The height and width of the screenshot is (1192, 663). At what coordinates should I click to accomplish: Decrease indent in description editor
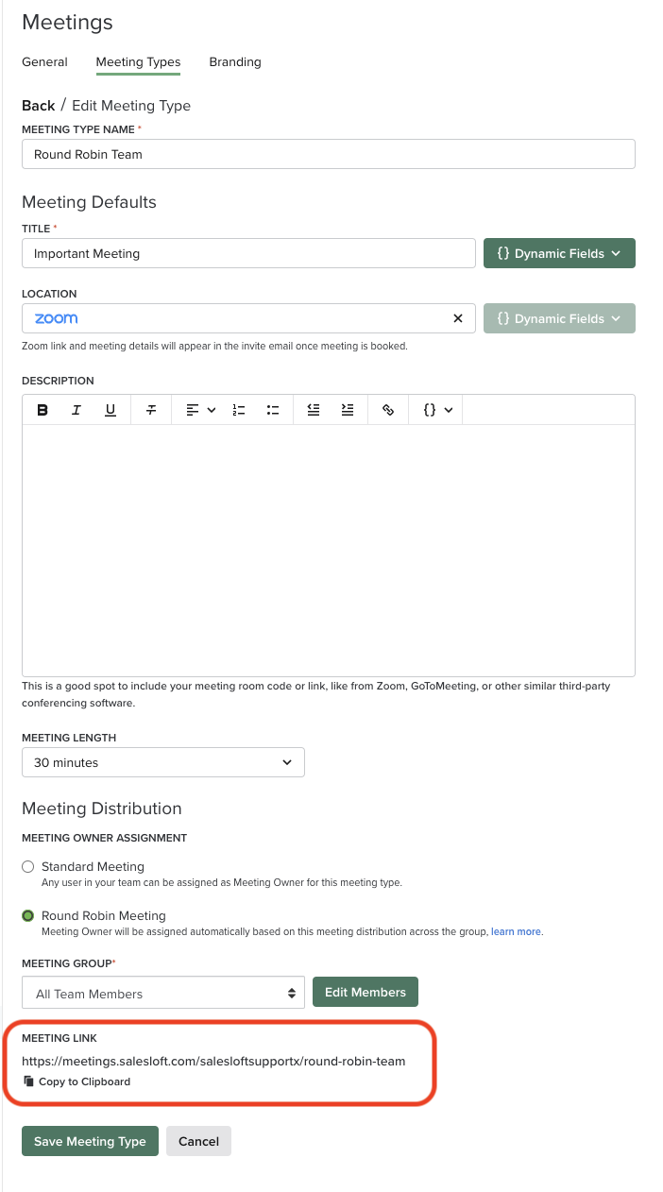(314, 410)
